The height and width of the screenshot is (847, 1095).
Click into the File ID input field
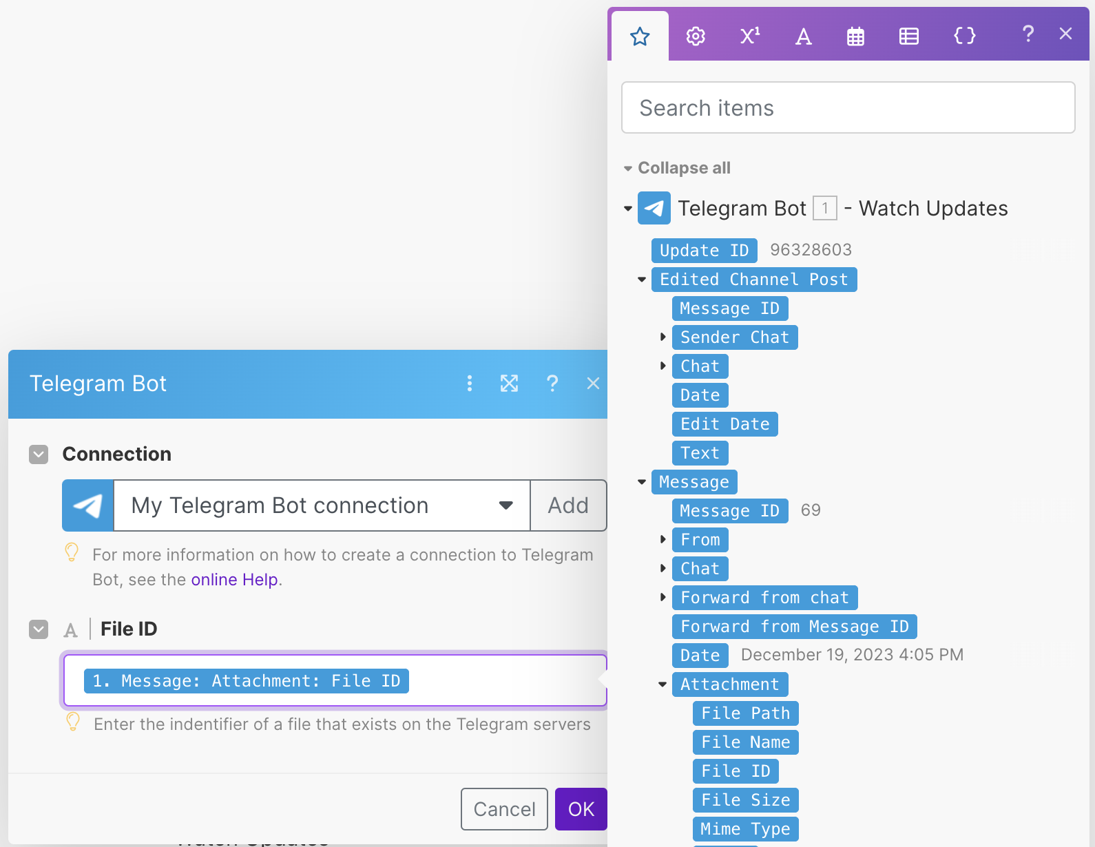click(335, 681)
